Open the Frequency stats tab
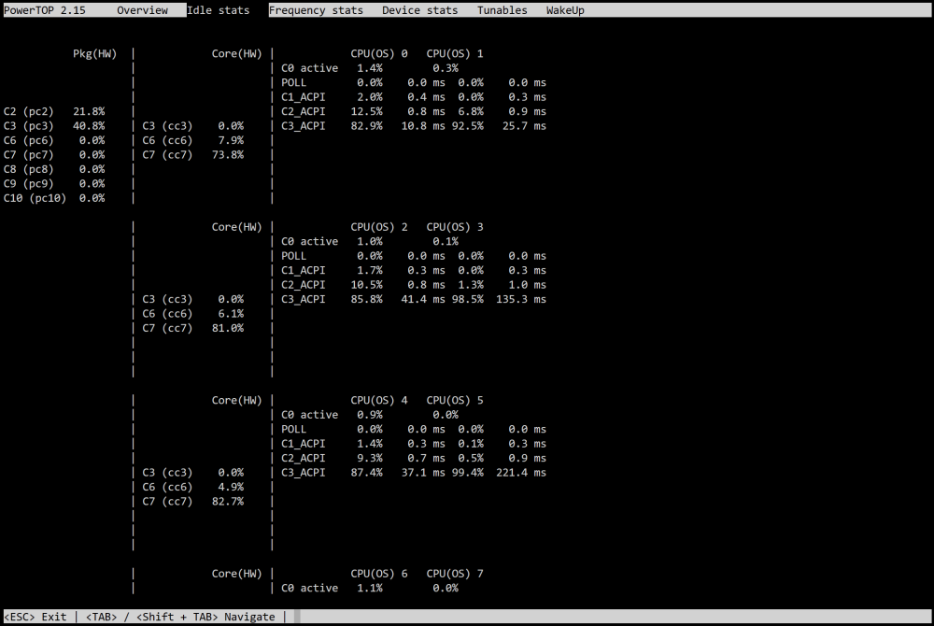Viewport: 934px width, 626px height. click(x=316, y=10)
